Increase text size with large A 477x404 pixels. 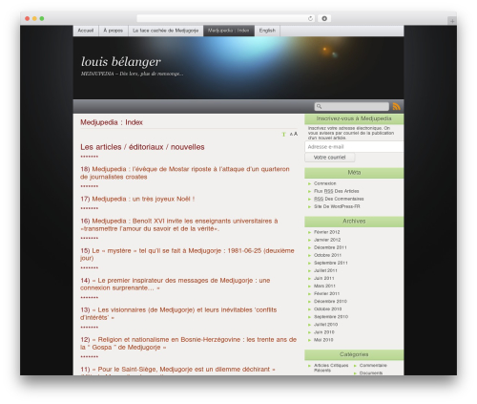(x=296, y=134)
